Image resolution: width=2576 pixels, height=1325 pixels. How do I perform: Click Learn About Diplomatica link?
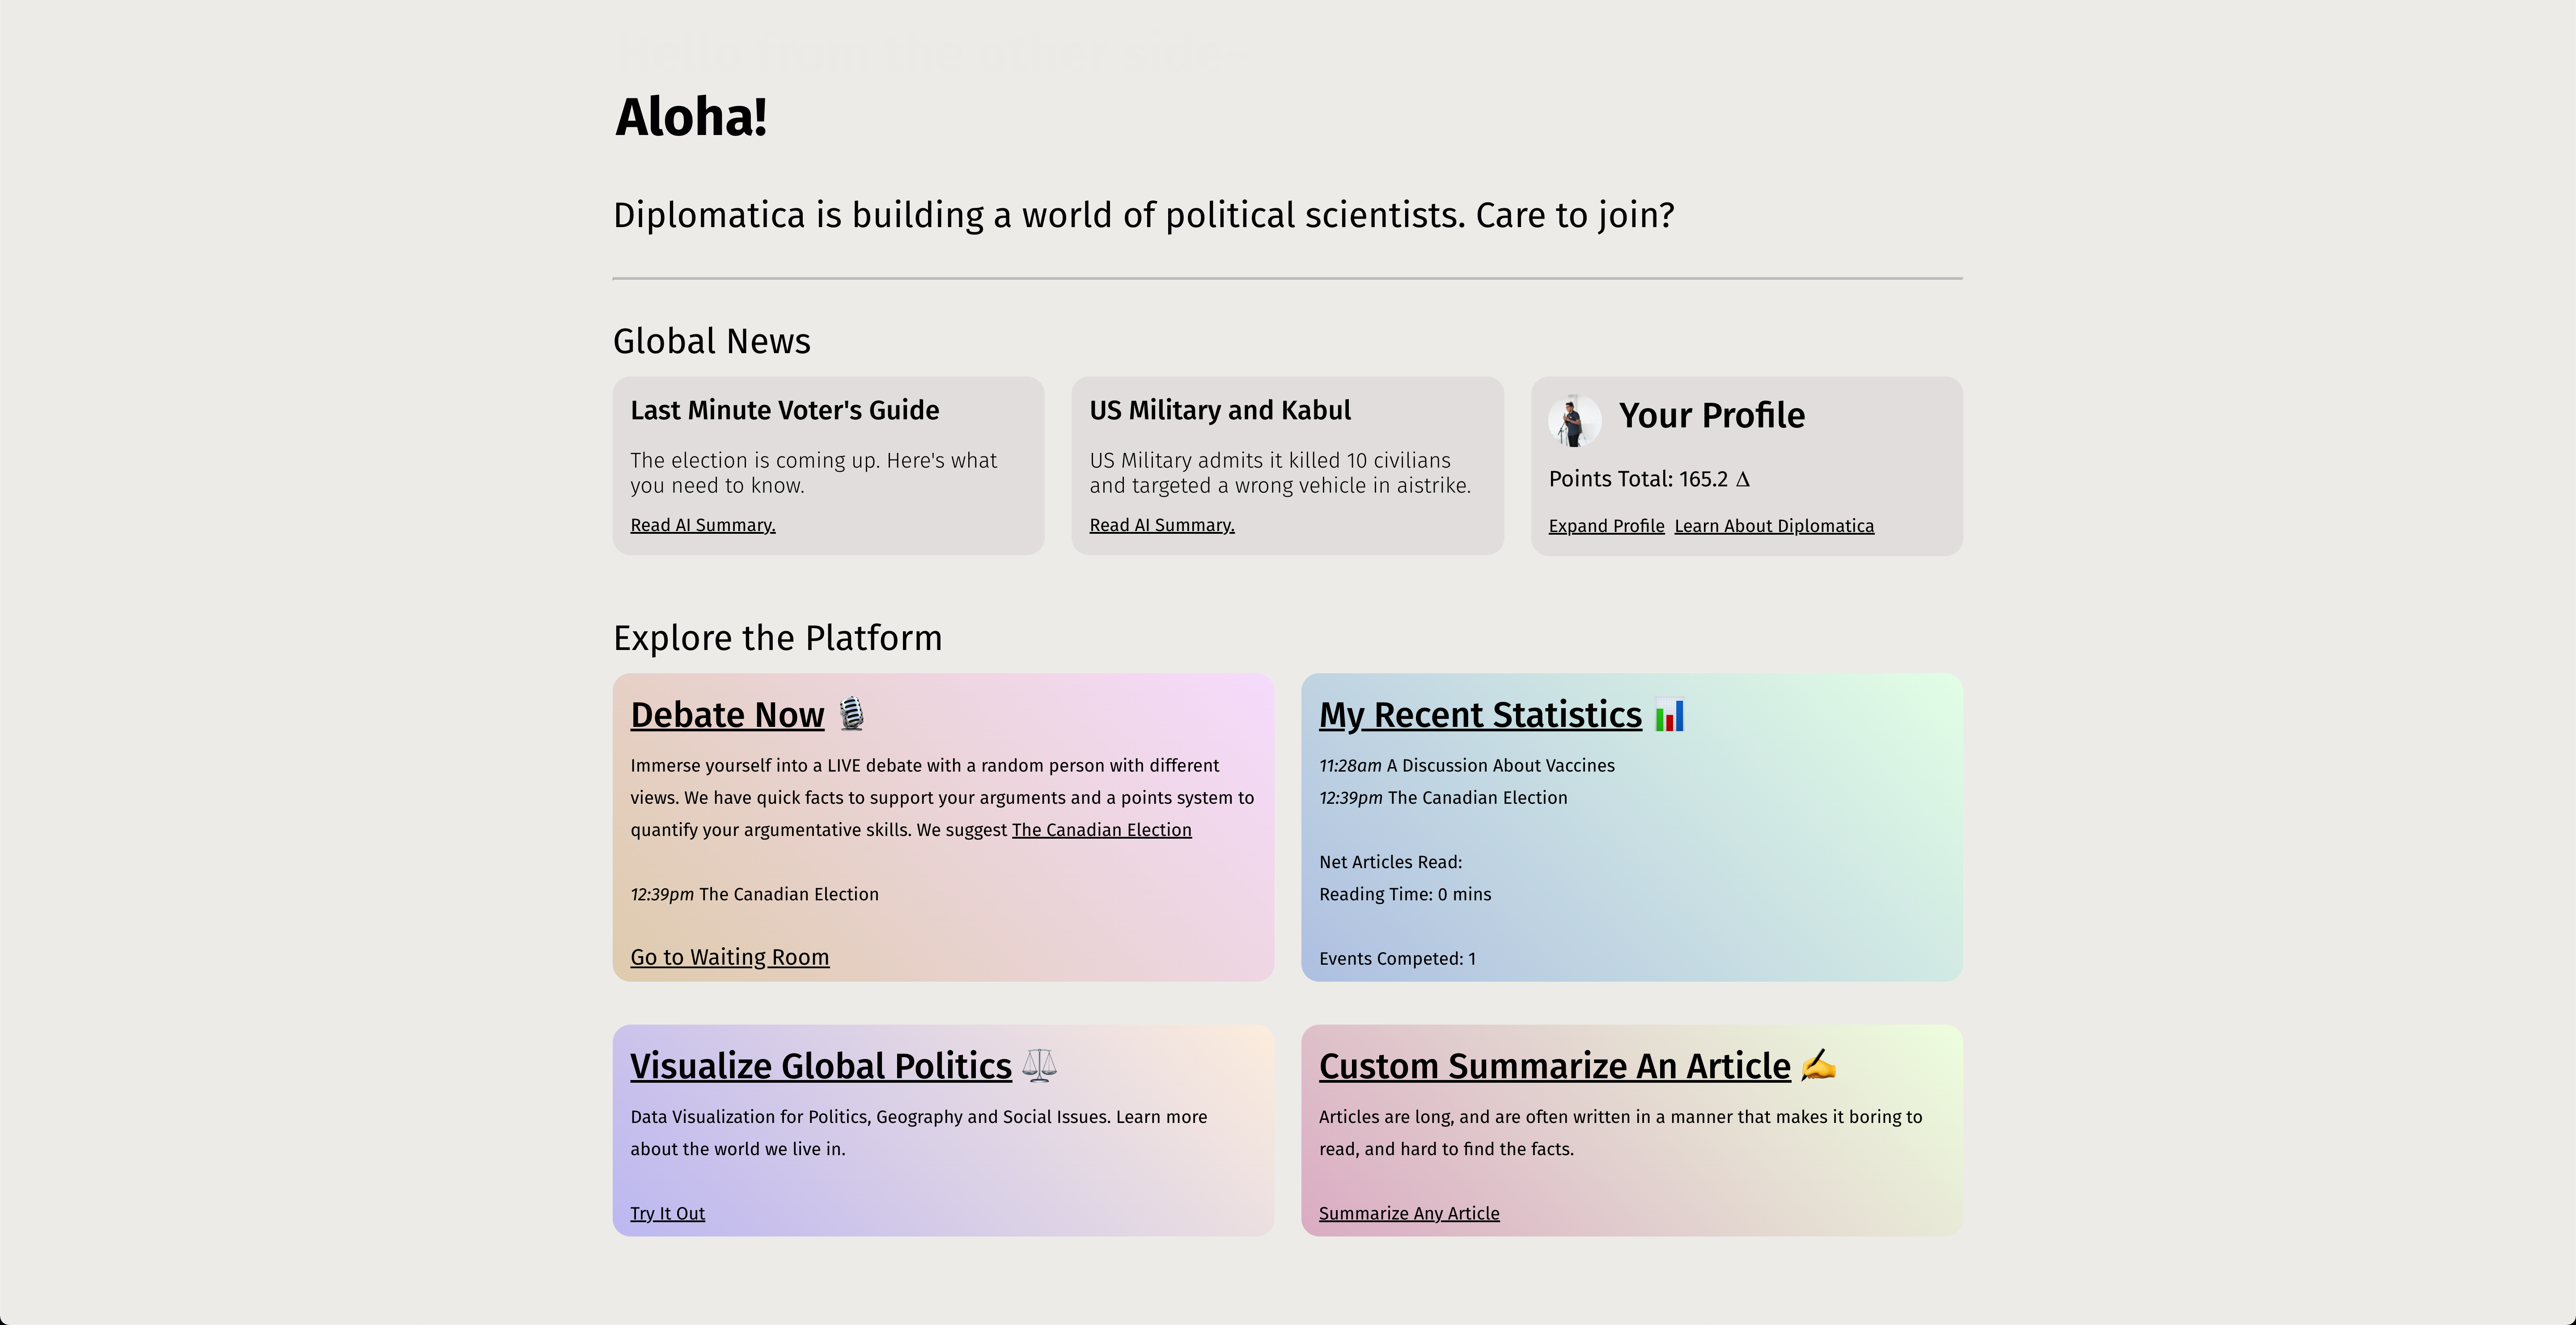1774,527
